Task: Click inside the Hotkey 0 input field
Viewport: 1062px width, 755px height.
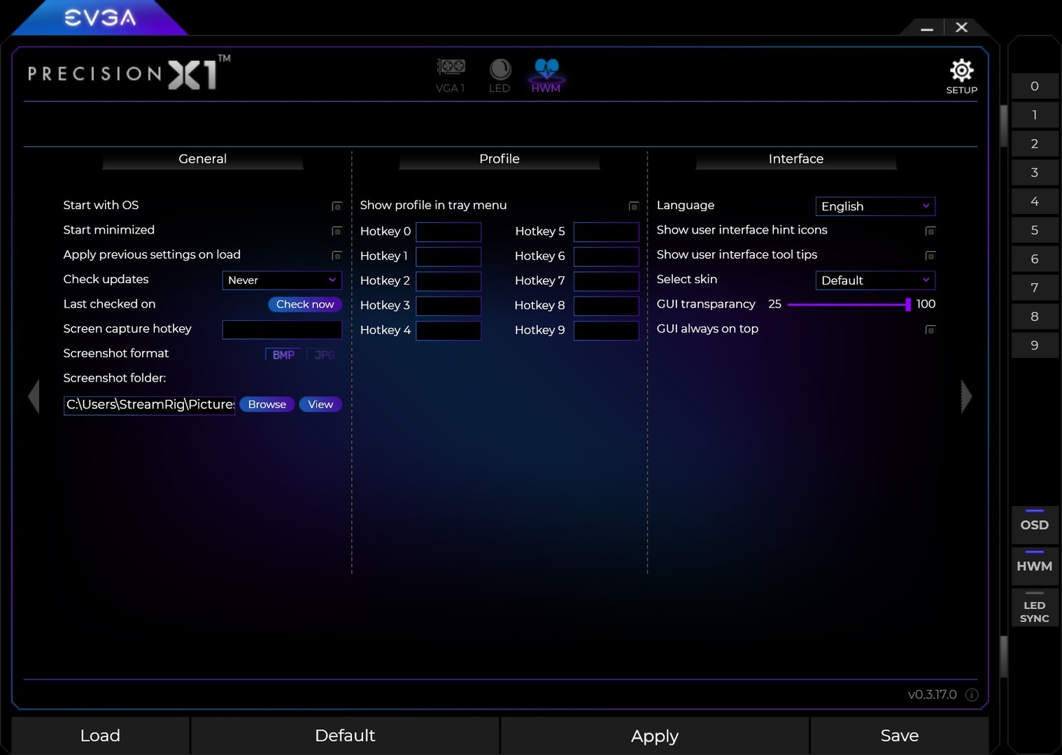Action: coord(448,231)
